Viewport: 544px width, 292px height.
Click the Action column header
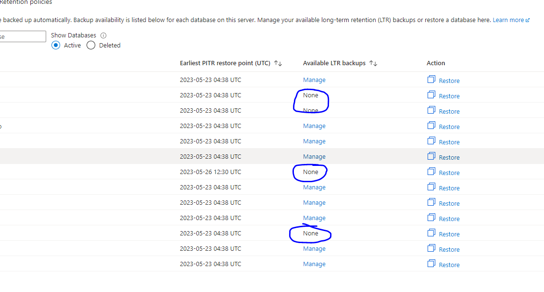pyautogui.click(x=436, y=63)
